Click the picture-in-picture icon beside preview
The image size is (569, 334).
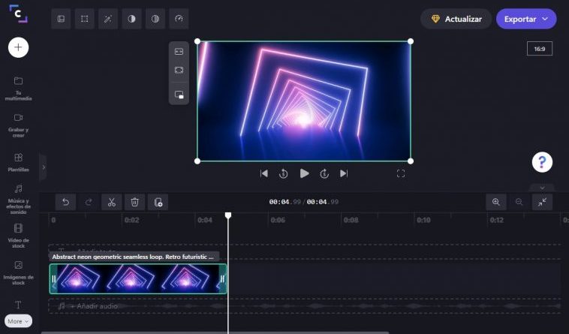(x=179, y=95)
